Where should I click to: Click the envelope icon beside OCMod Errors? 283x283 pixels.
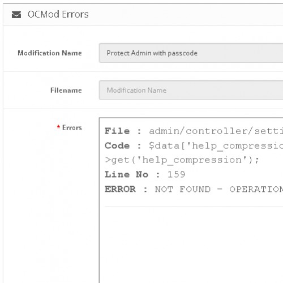coord(16,15)
